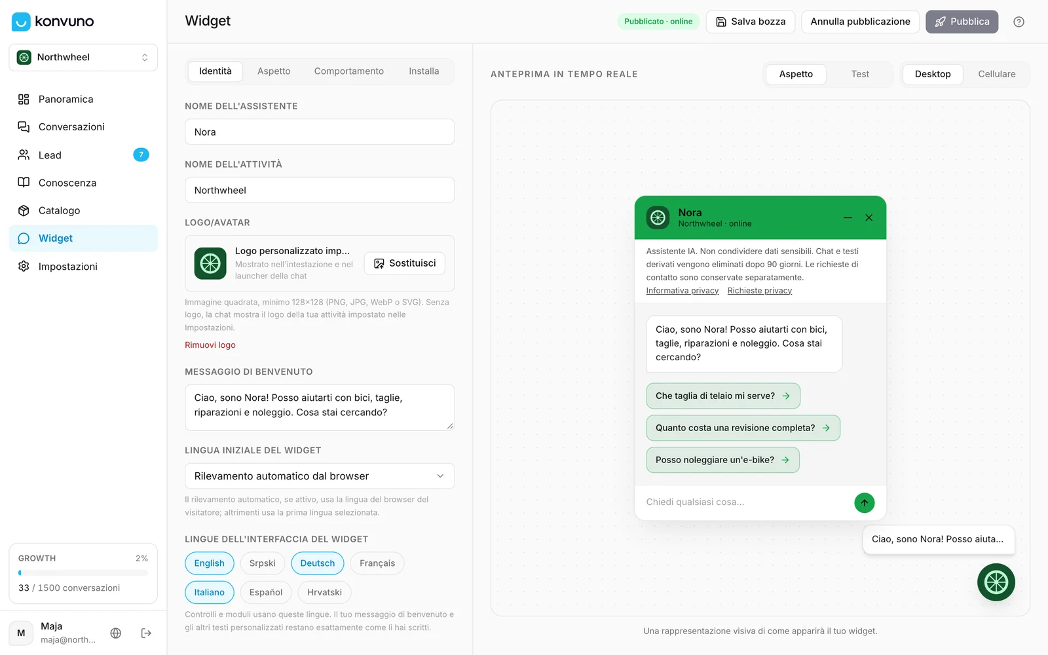The height and width of the screenshot is (655, 1048).
Task: Click Nora's avatar in chat header
Action: coord(658,217)
